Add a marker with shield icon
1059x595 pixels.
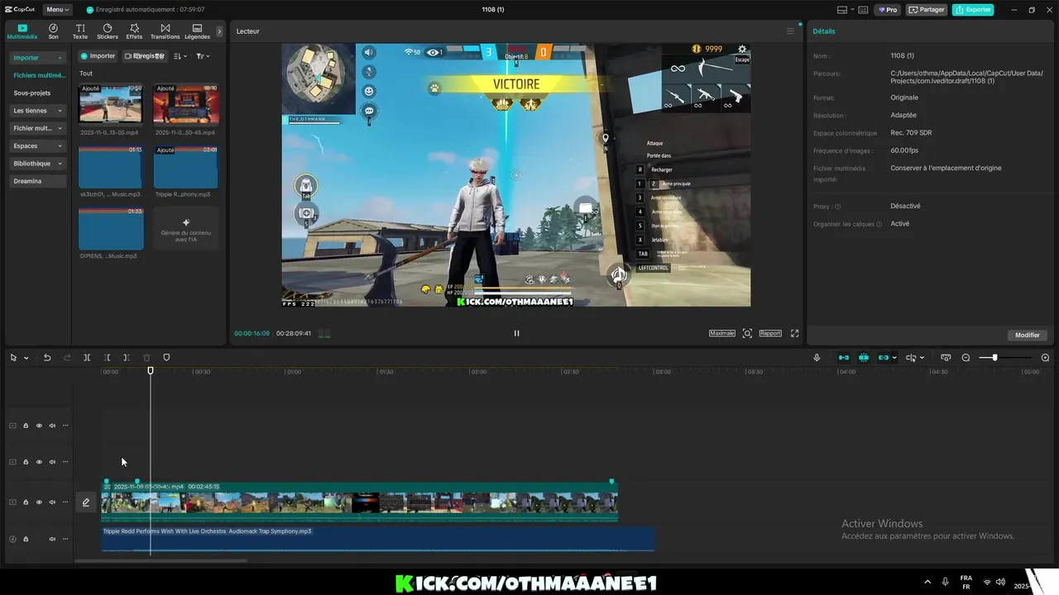[x=166, y=358]
